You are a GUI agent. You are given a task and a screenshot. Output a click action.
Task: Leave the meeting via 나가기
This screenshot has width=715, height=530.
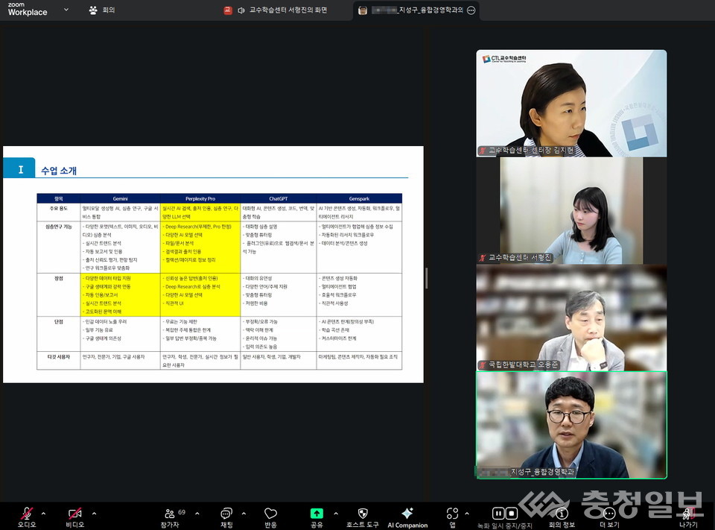click(x=686, y=514)
